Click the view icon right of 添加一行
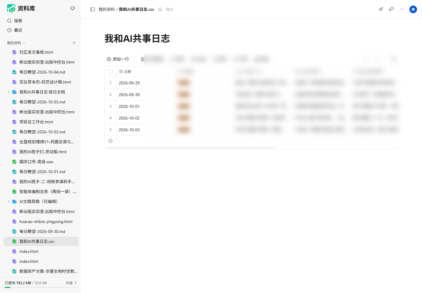Screen dimensions: 422x293 pos(142,59)
